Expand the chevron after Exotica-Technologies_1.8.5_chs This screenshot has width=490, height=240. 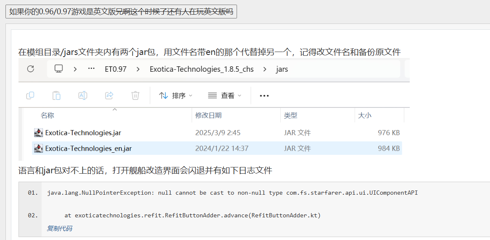pos(265,69)
